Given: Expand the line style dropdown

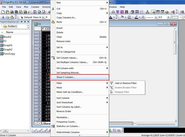Looking at the screenshot, I should click(155, 17).
